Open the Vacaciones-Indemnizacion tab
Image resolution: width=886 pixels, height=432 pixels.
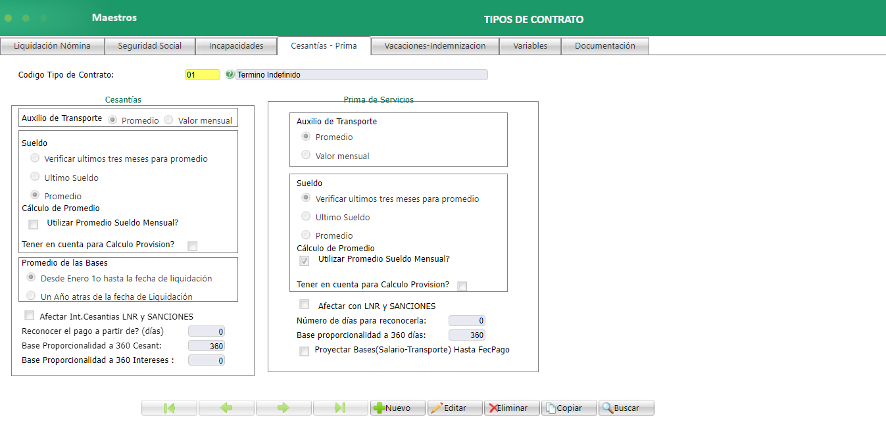[435, 46]
